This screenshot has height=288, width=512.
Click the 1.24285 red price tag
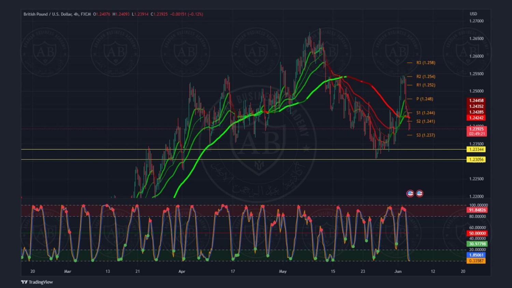point(476,112)
